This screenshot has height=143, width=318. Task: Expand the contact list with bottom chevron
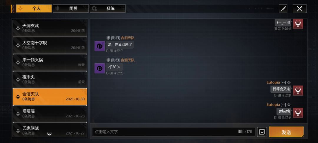click(x=49, y=134)
